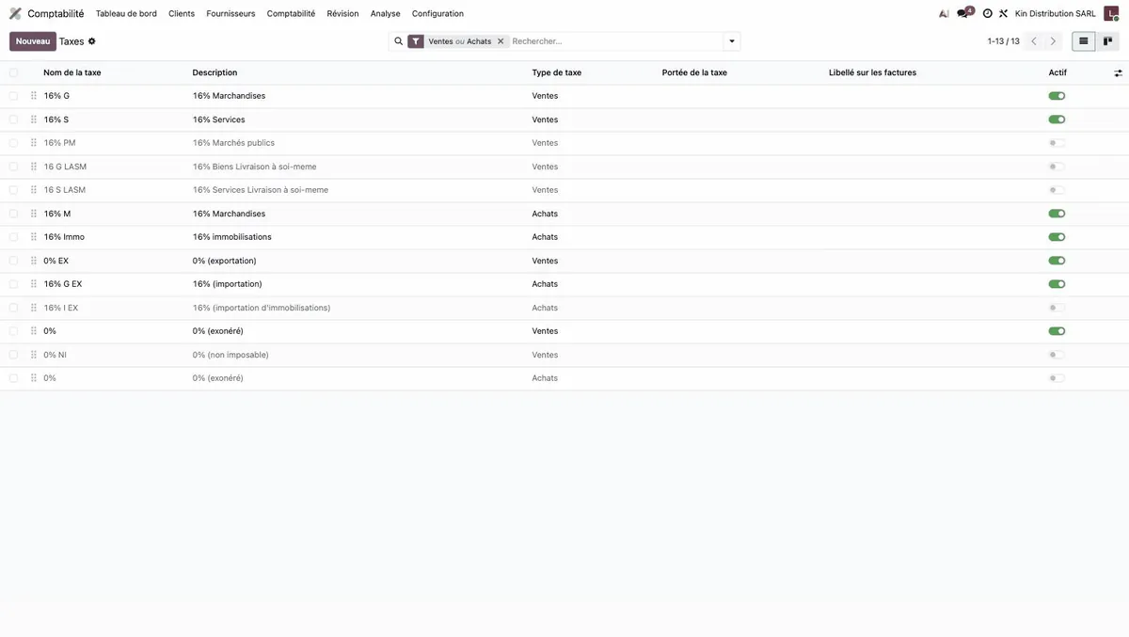Screen dimensions: 1129x637
Task: Enable the active toggle for 0% NI
Action: [1057, 355]
